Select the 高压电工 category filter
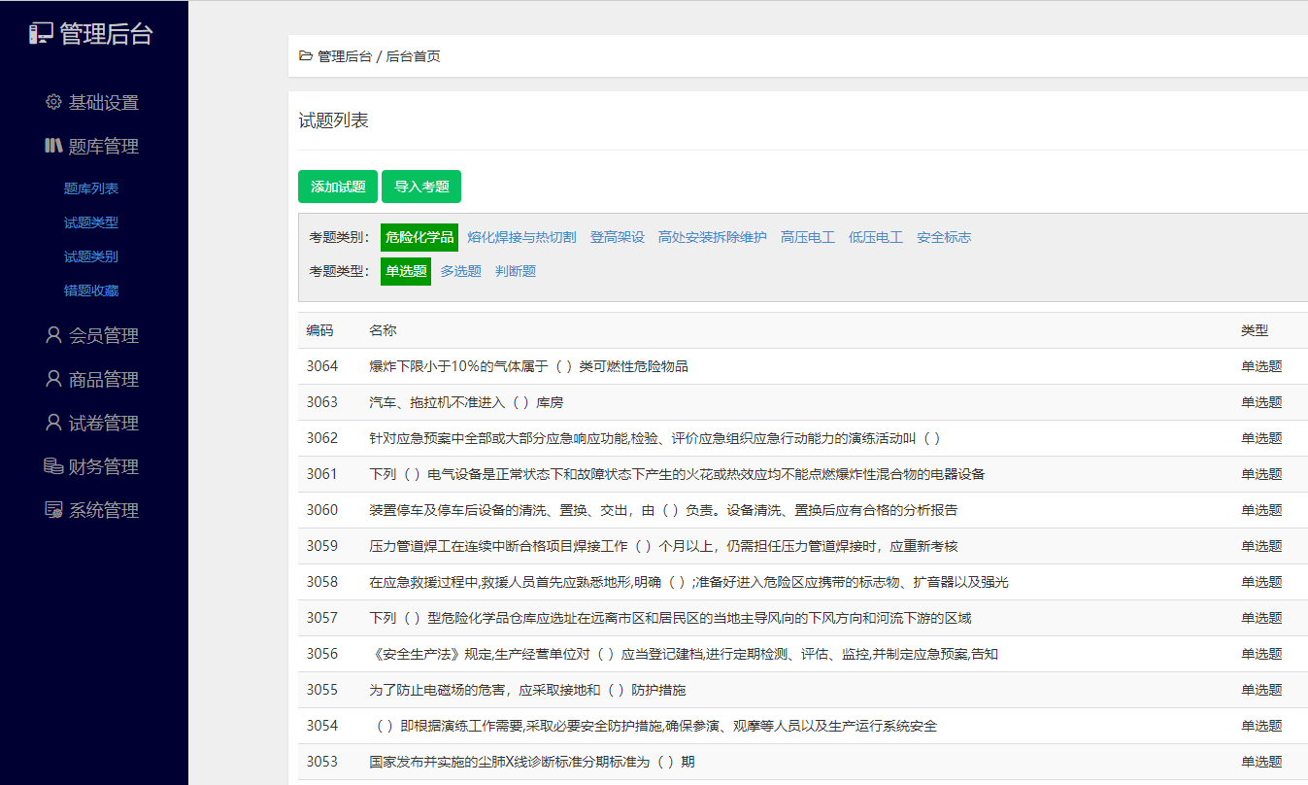Viewport: 1308px width, 785px height. coord(807,237)
